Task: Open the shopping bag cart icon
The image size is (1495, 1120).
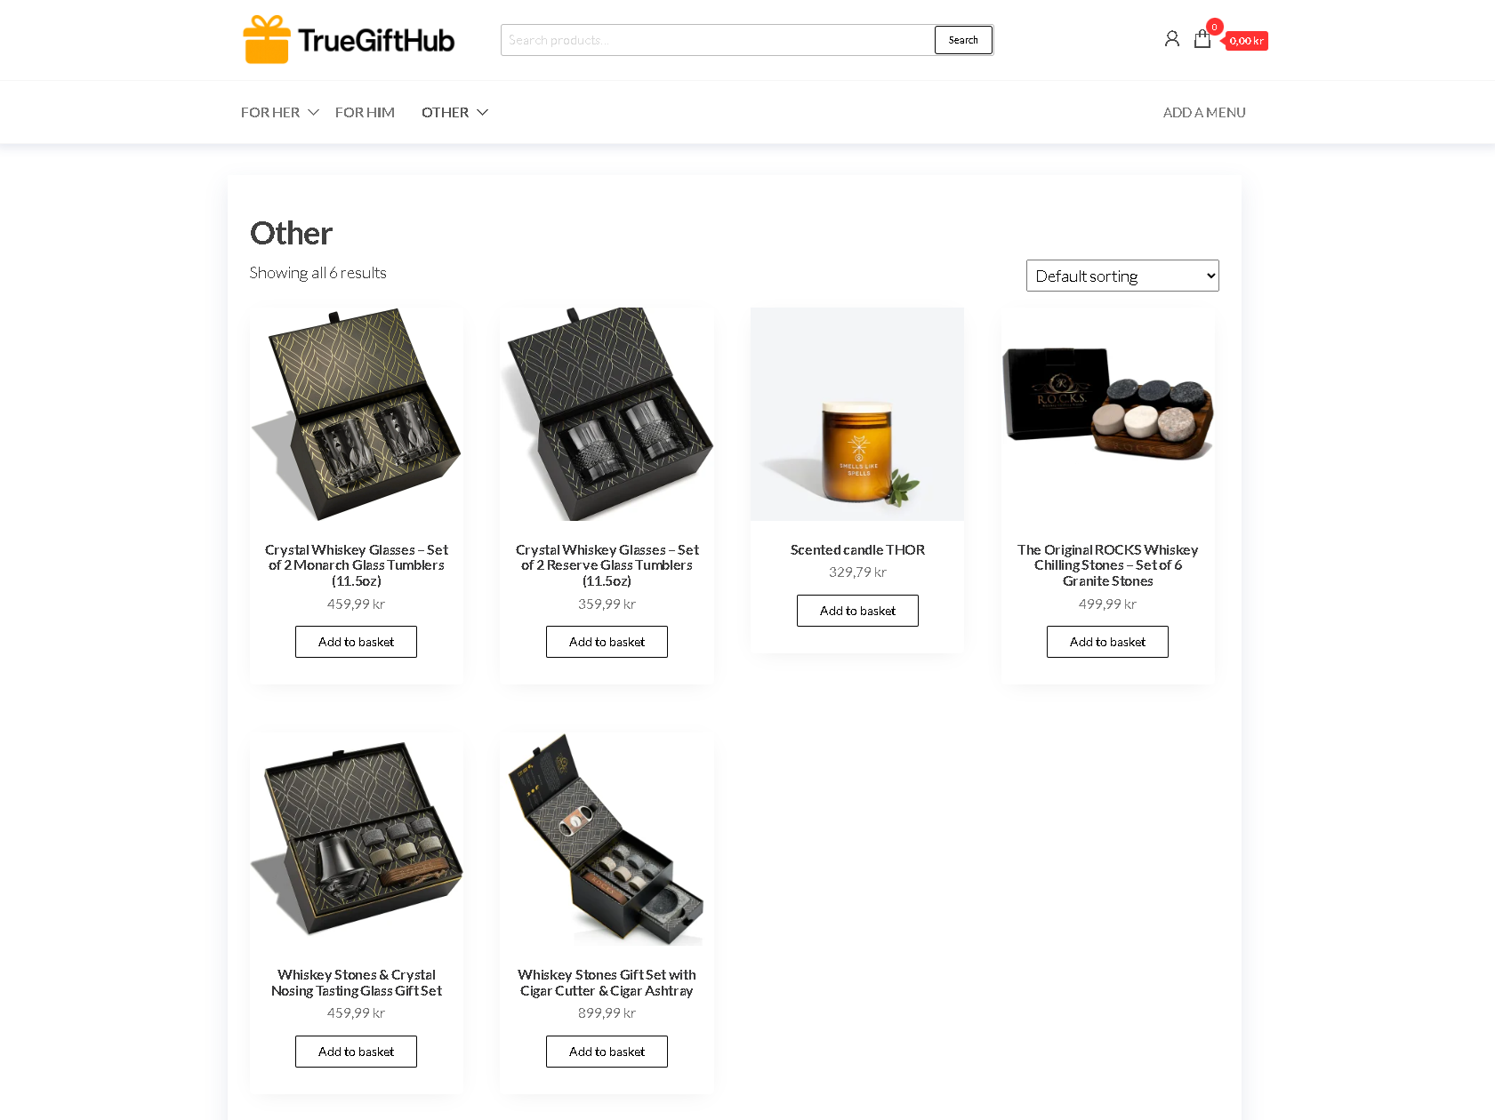Action: click(x=1202, y=39)
